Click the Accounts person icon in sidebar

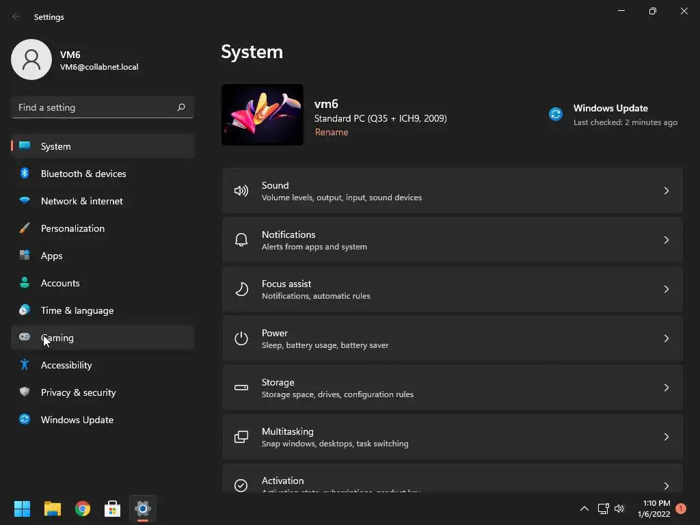25,282
